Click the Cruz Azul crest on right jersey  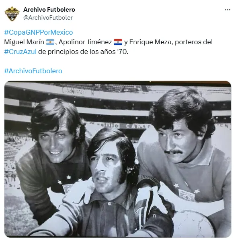[187, 195]
